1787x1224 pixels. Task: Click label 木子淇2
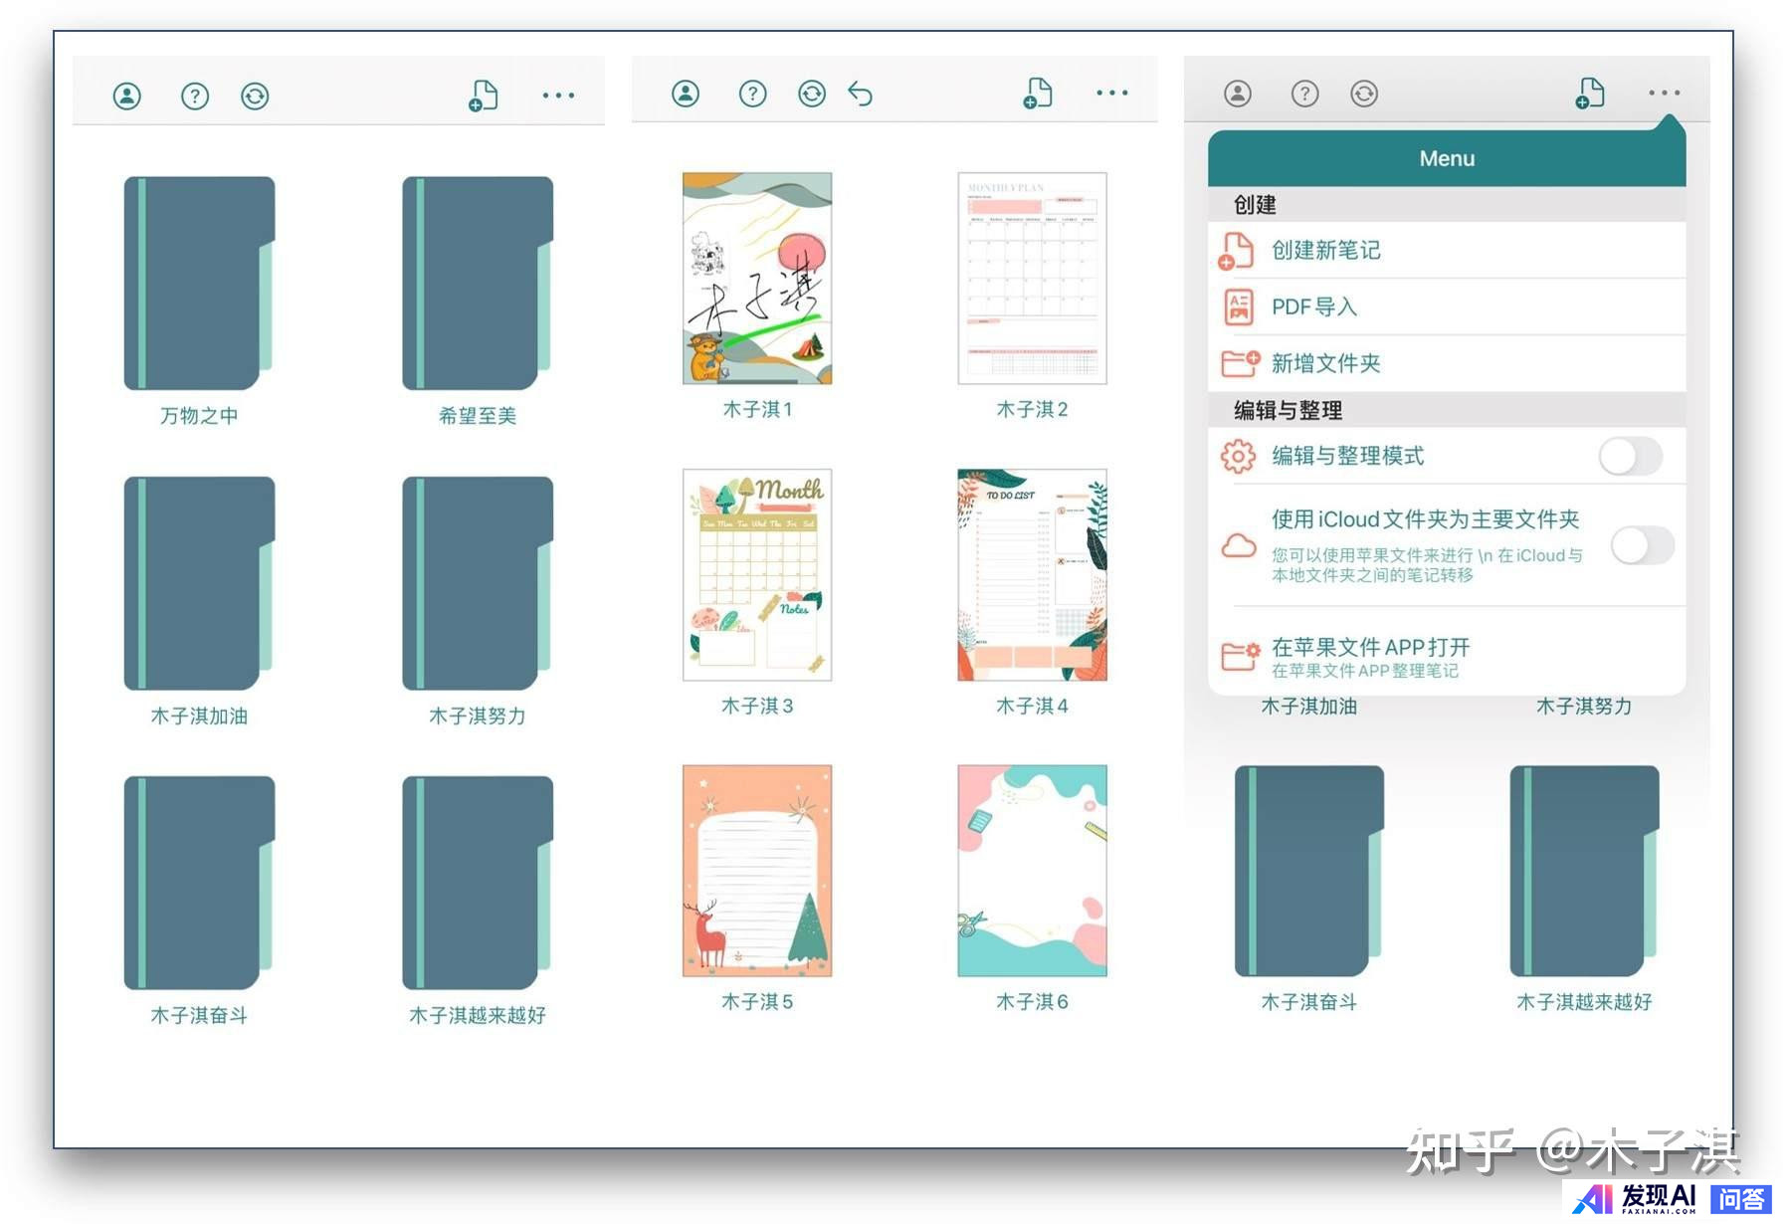[x=1032, y=409]
